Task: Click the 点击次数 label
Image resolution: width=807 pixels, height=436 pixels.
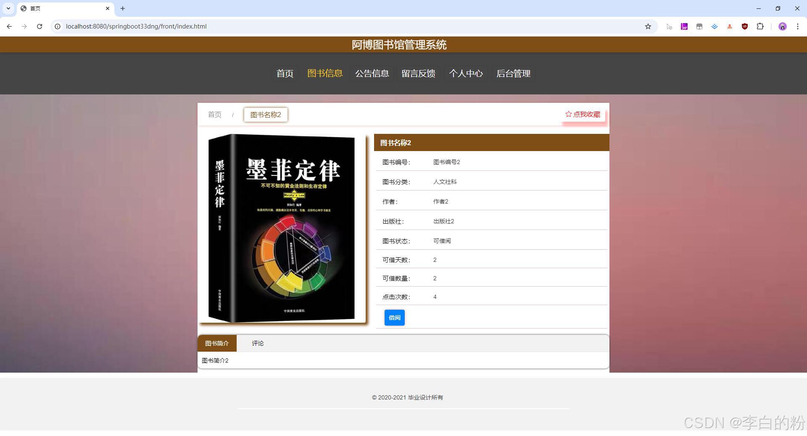Action: pos(396,297)
